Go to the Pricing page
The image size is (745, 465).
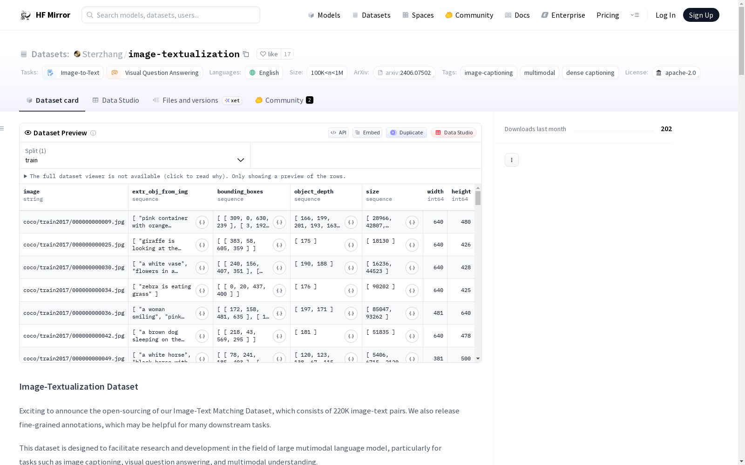(x=608, y=15)
